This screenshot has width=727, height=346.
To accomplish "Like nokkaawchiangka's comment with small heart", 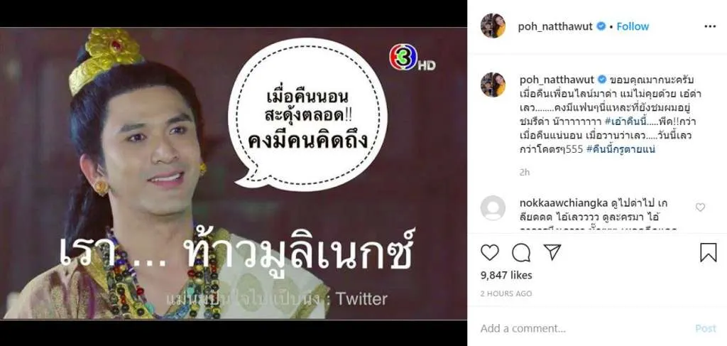I will point(700,207).
